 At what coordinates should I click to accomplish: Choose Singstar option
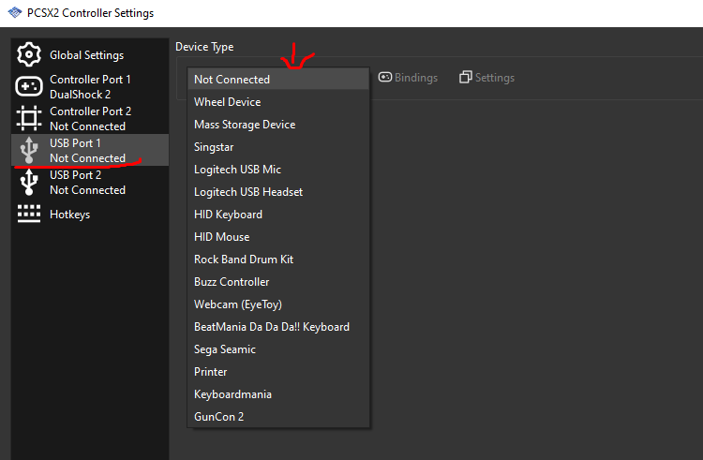(278, 147)
